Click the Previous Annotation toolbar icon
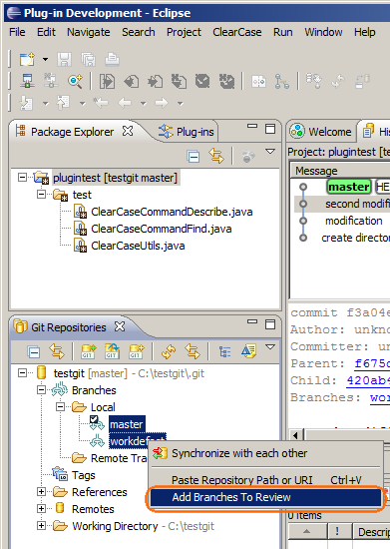The image size is (390, 549). [64, 103]
